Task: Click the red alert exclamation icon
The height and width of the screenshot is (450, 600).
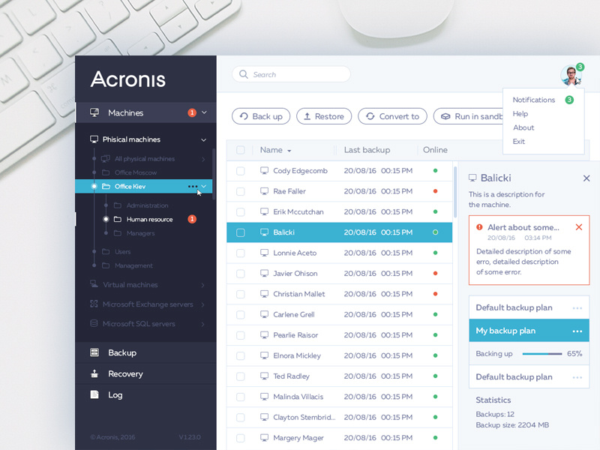Action: click(x=479, y=227)
